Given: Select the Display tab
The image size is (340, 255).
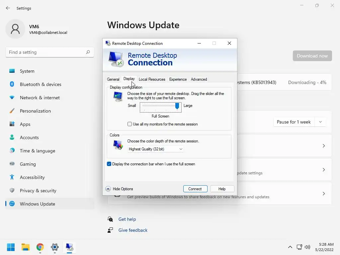Looking at the screenshot, I should 129,79.
